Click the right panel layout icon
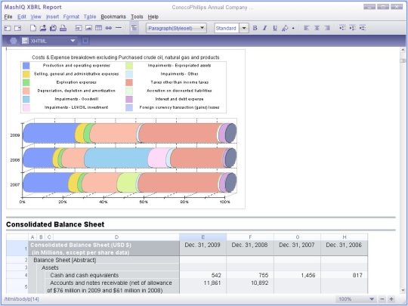Image resolution: width=408 pixels, height=306 pixels. (17, 28)
